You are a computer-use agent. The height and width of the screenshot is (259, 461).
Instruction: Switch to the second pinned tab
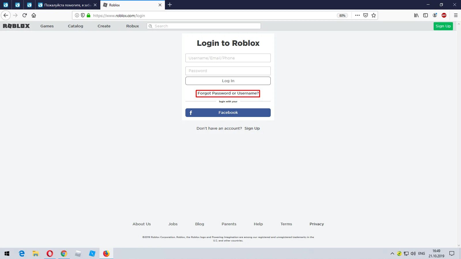18,5
